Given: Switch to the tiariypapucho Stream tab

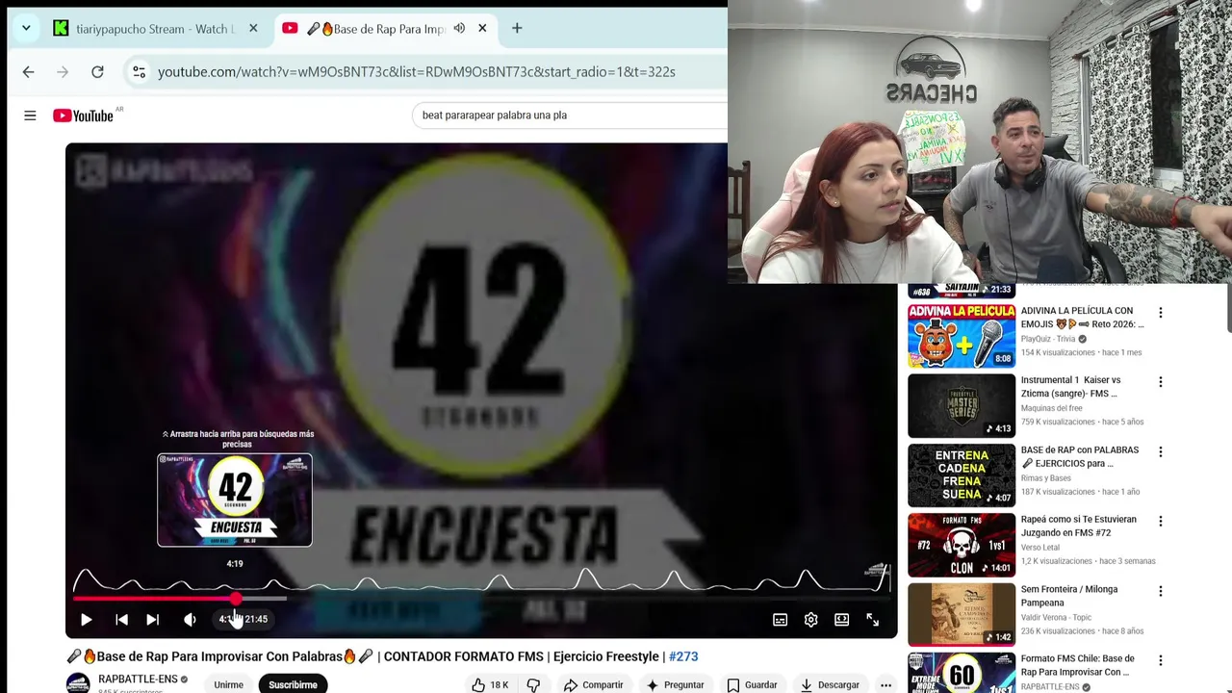Looking at the screenshot, I should [x=157, y=29].
